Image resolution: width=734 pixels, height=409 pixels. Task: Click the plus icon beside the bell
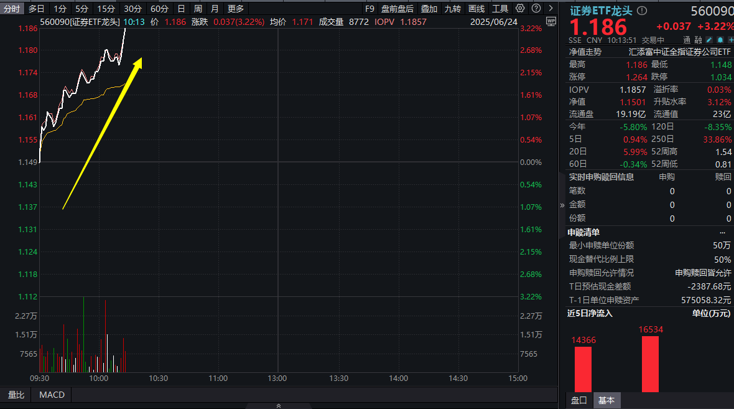coord(731,39)
